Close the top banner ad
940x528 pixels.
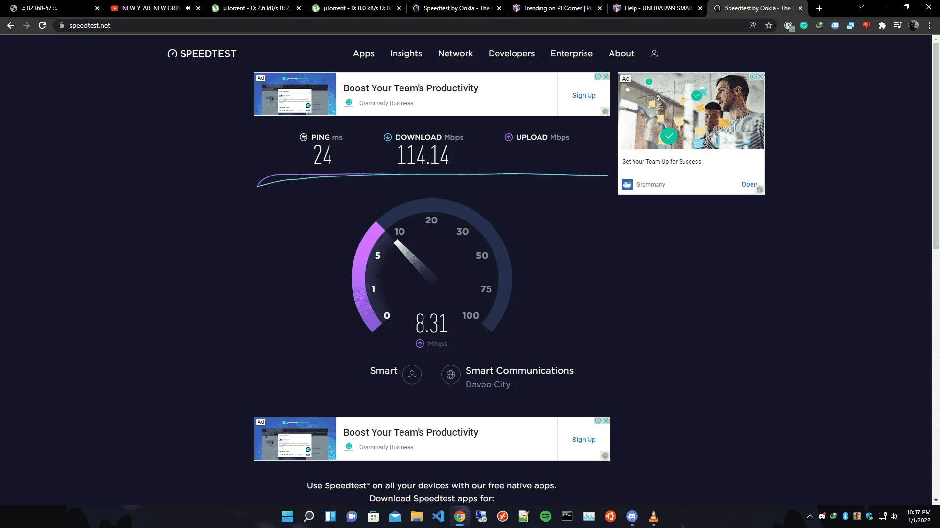pos(606,77)
